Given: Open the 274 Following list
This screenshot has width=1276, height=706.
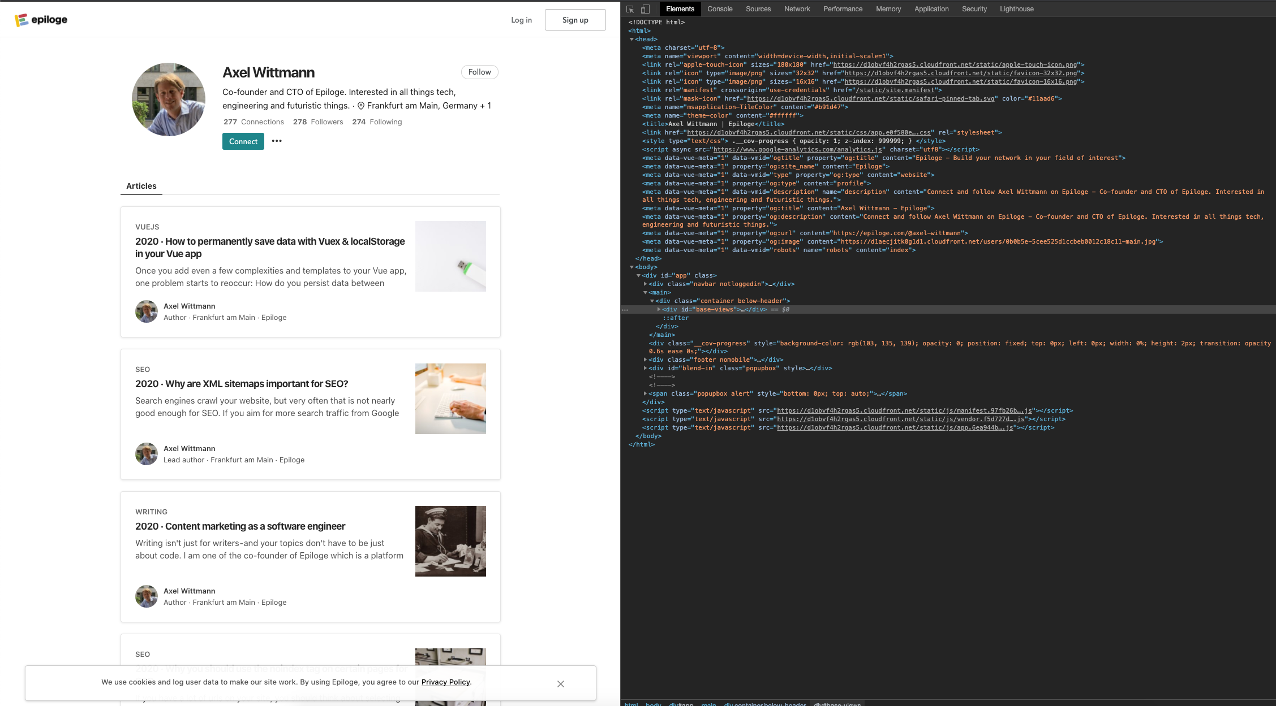Looking at the screenshot, I should (377, 122).
